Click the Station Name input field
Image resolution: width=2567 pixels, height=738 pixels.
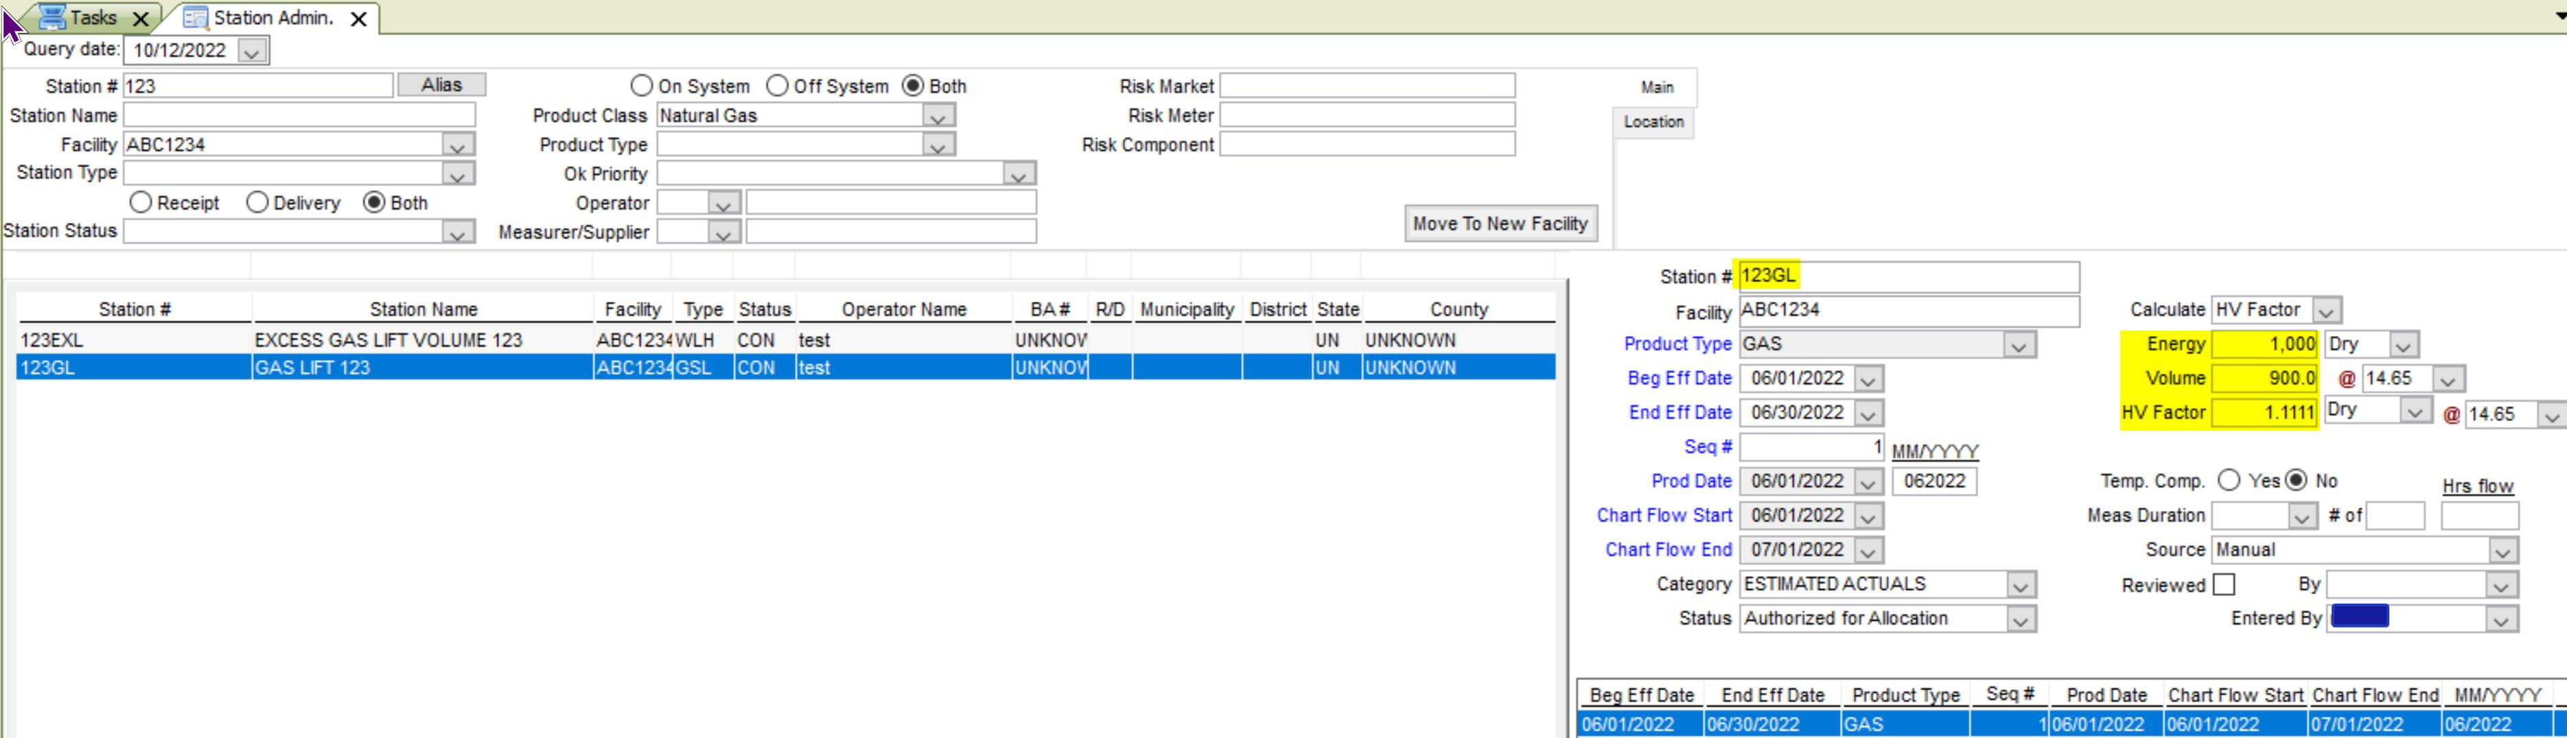pyautogui.click(x=299, y=115)
